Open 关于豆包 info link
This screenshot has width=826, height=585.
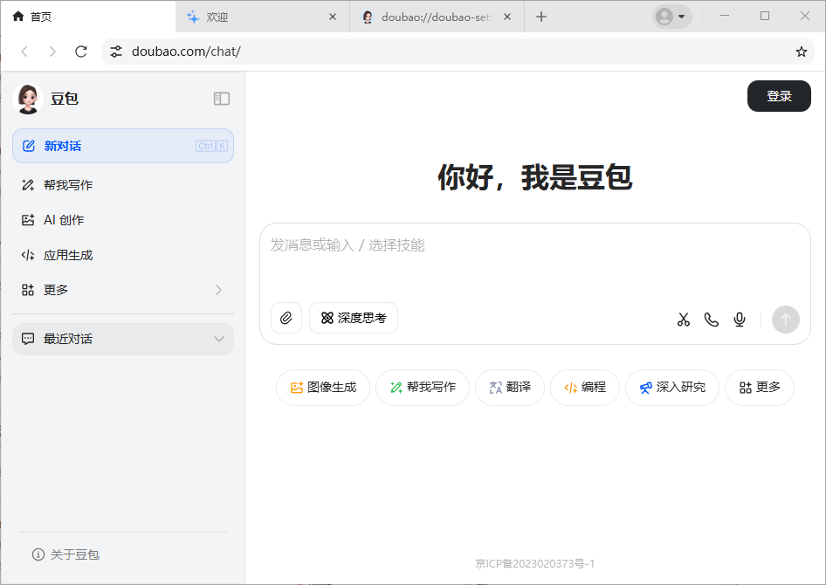(x=65, y=554)
